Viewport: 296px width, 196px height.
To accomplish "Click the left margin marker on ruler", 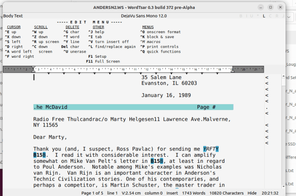I will click(x=34, y=69).
